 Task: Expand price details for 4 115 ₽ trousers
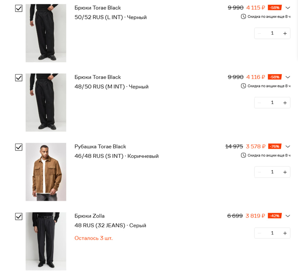pos(288,8)
